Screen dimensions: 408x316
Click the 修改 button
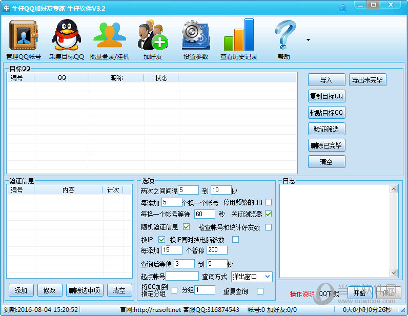click(50, 290)
